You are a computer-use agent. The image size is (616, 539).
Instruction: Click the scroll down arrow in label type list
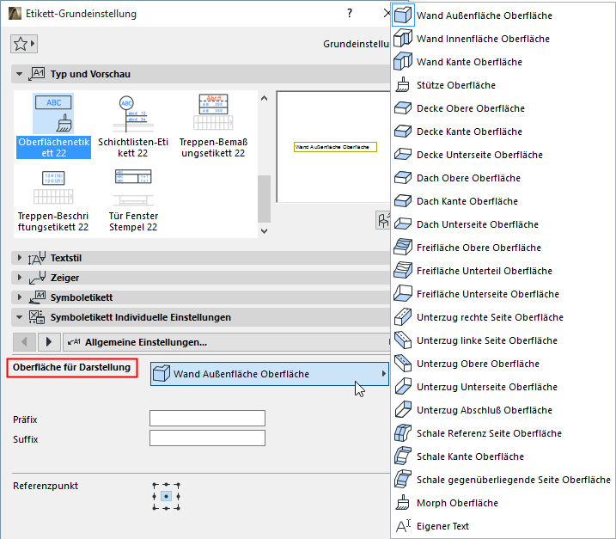pyautogui.click(x=264, y=231)
